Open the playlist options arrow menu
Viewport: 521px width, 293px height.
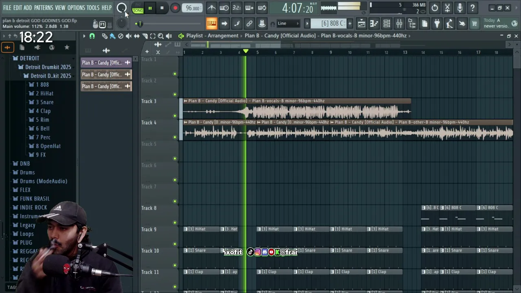84,36
